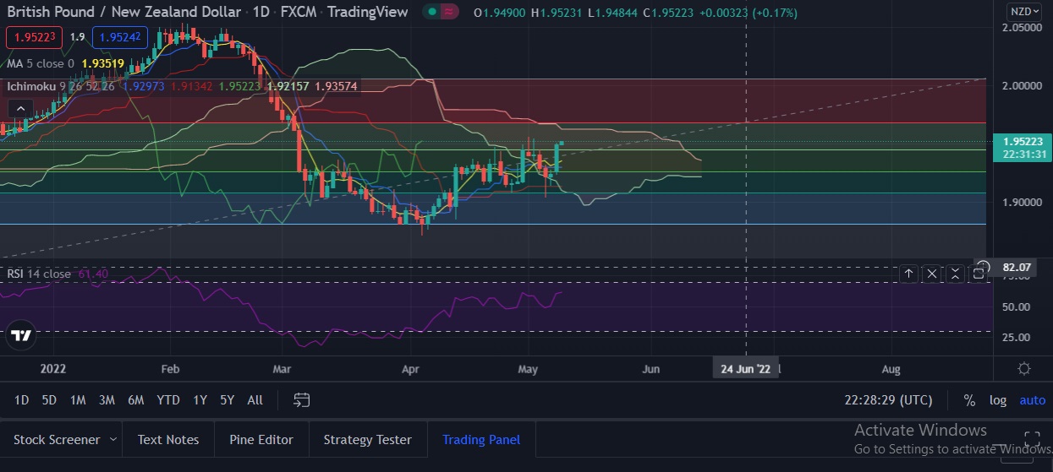Maximize the bottom panel icon
This screenshot has width=1053, height=472.
pyautogui.click(x=1032, y=438)
